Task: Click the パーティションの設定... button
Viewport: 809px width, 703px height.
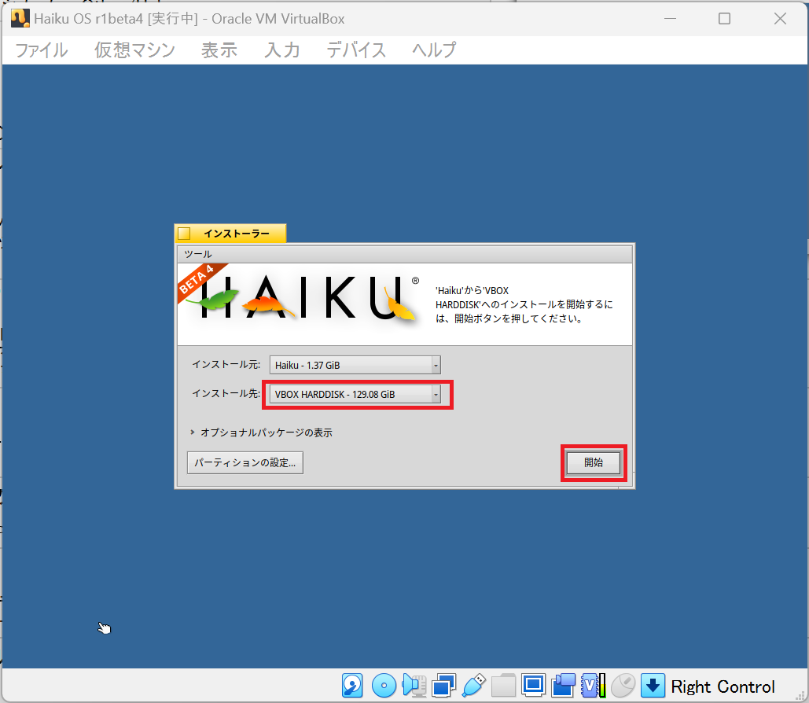Action: pyautogui.click(x=245, y=462)
